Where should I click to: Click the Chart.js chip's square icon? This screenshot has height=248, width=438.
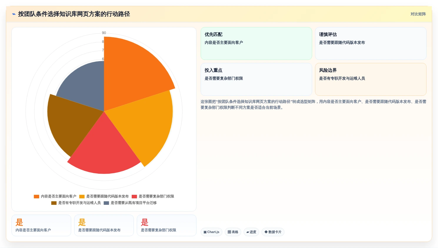coord(205,232)
